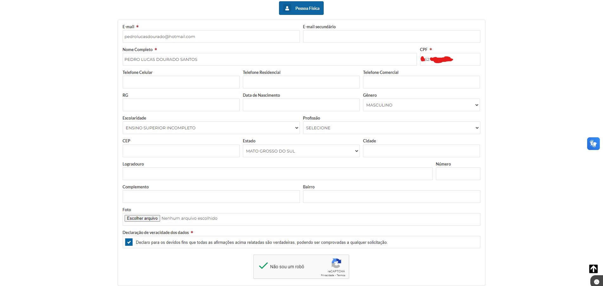
Task: Click the 'Não sou um robô' label
Action: pyautogui.click(x=287, y=267)
